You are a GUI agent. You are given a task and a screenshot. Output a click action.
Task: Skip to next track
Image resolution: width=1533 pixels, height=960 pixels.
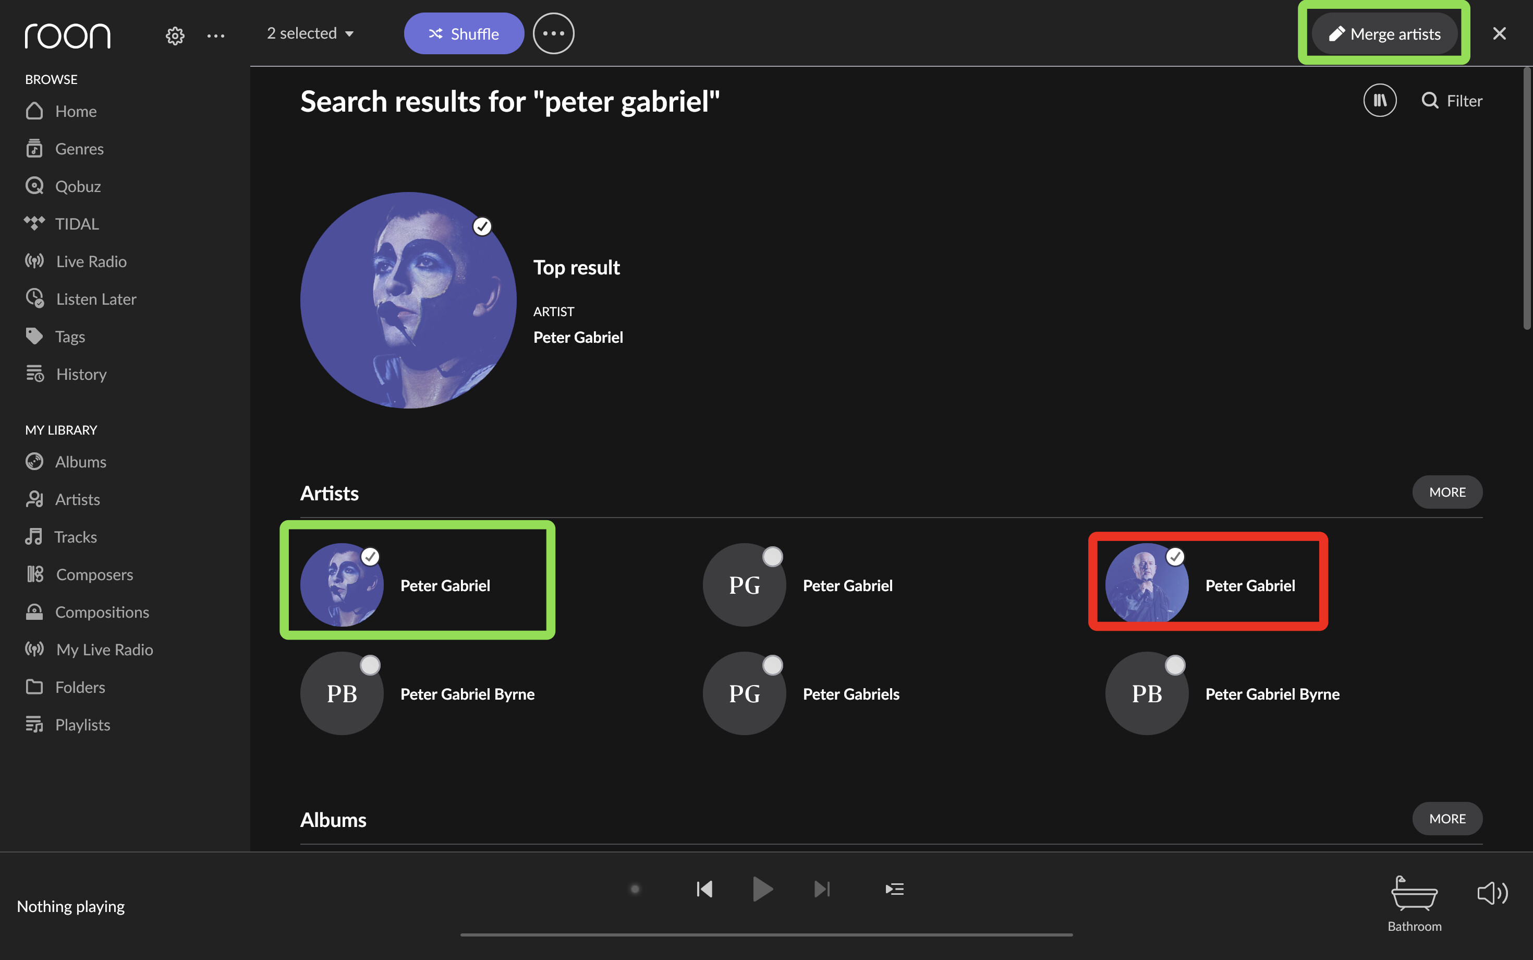tap(822, 889)
